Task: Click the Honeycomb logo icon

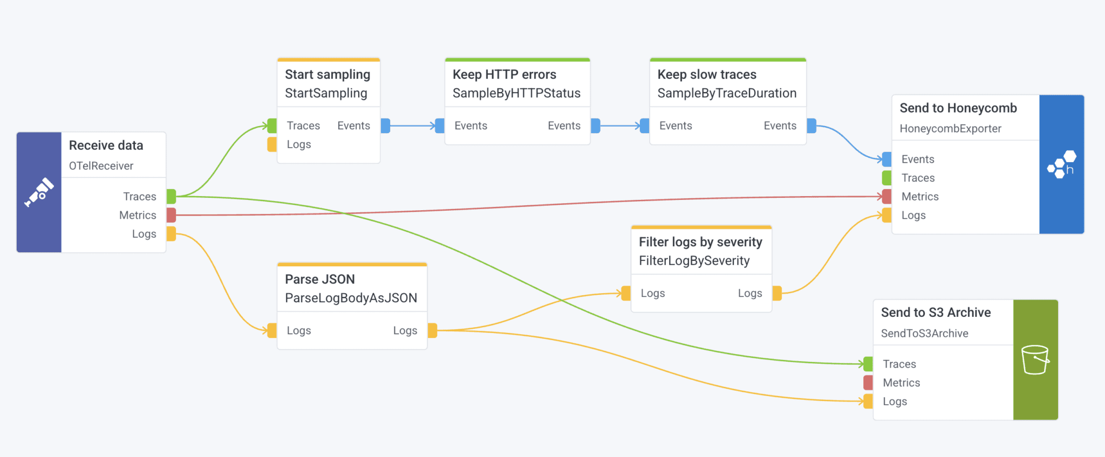Action: coord(1061,164)
